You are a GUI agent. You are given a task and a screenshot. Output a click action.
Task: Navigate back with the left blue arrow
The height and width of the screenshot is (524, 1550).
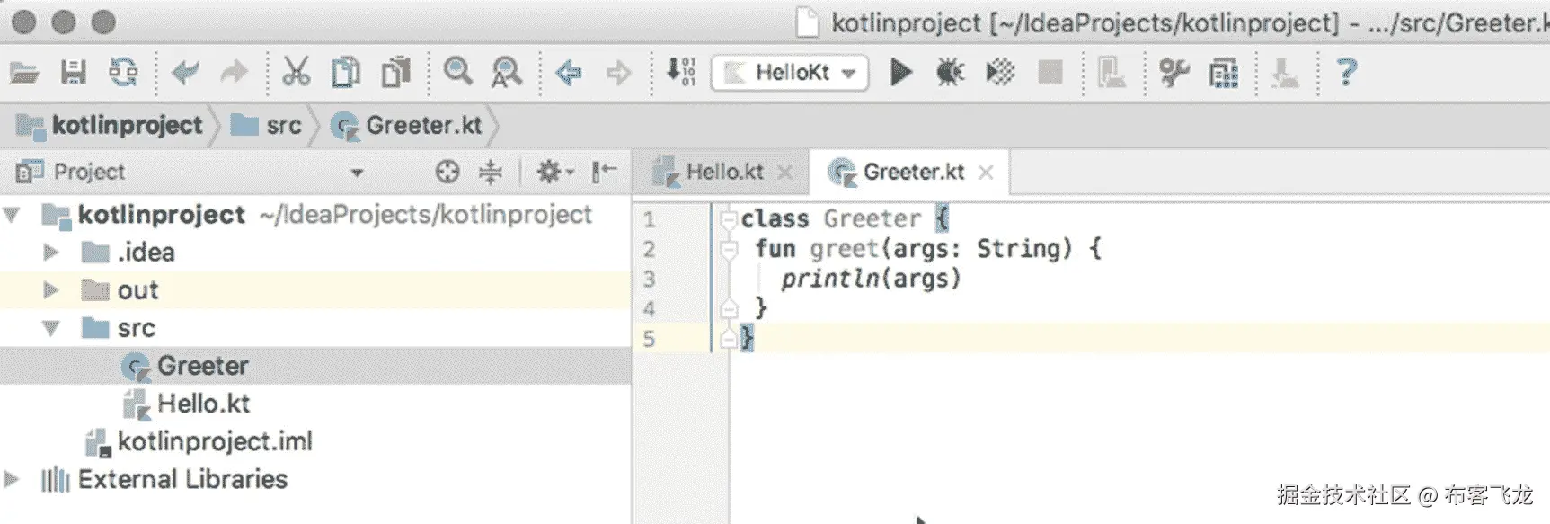tap(569, 72)
